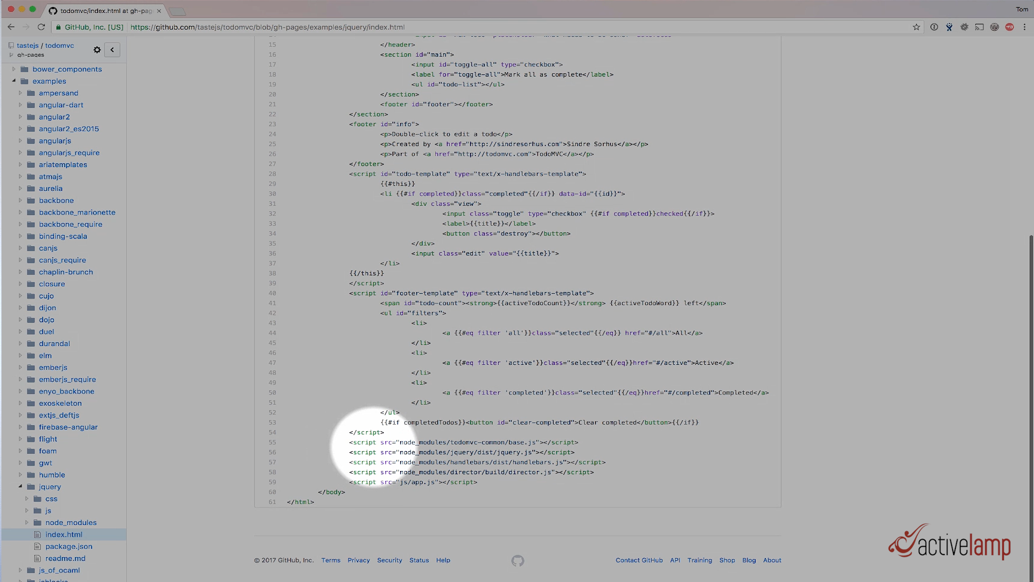Open the About footer link
The image size is (1034, 582).
coord(772,560)
